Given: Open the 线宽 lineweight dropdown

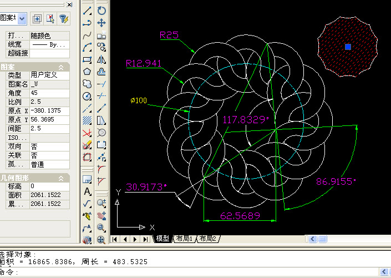Looking at the screenshot, I should [x=49, y=45].
